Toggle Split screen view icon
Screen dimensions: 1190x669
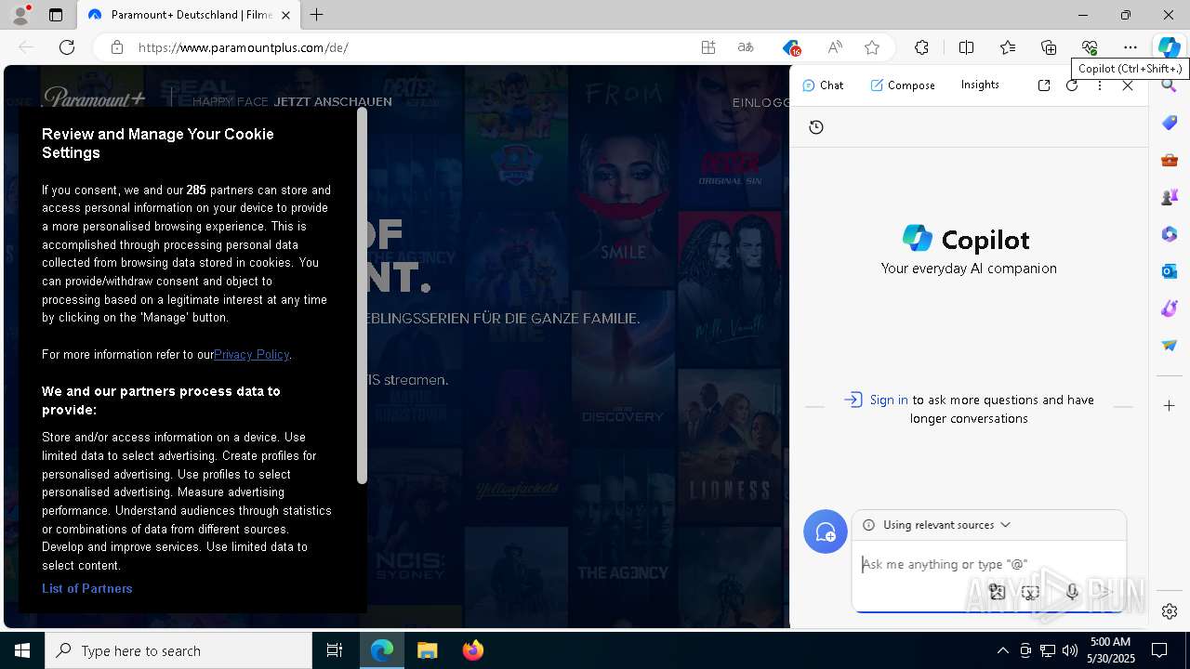click(967, 47)
